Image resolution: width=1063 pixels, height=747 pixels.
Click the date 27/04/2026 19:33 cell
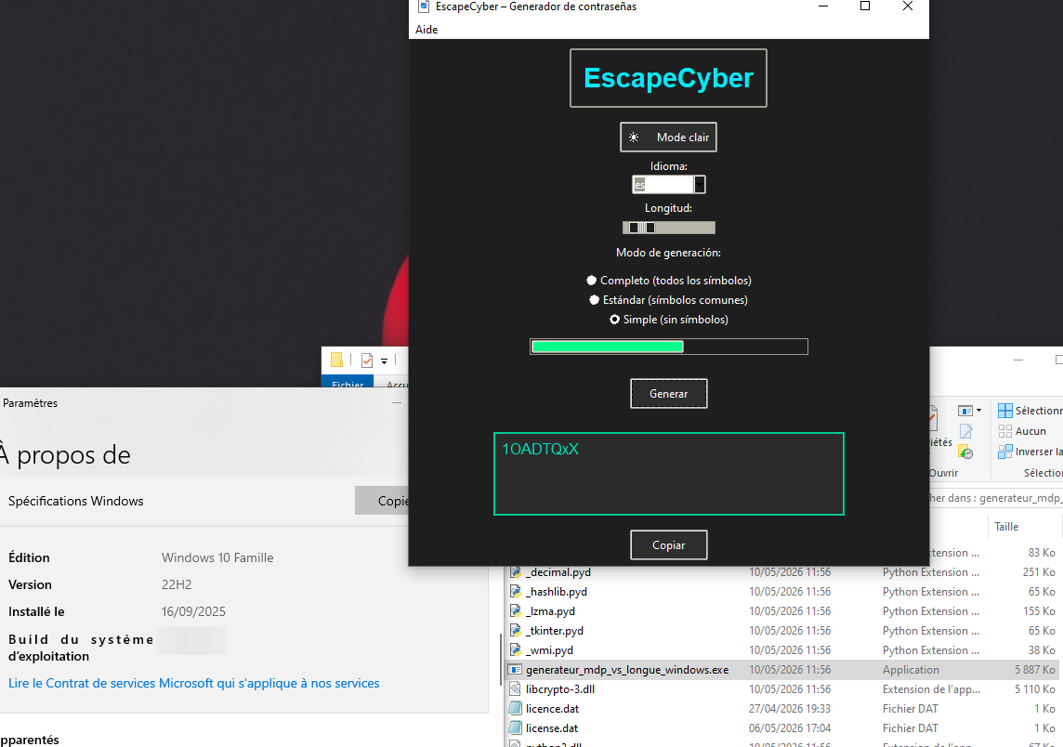click(x=790, y=709)
